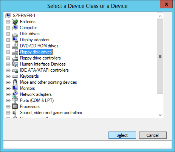Click the scrollbar down arrow
The width and height of the screenshot is (175, 152).
160,115
